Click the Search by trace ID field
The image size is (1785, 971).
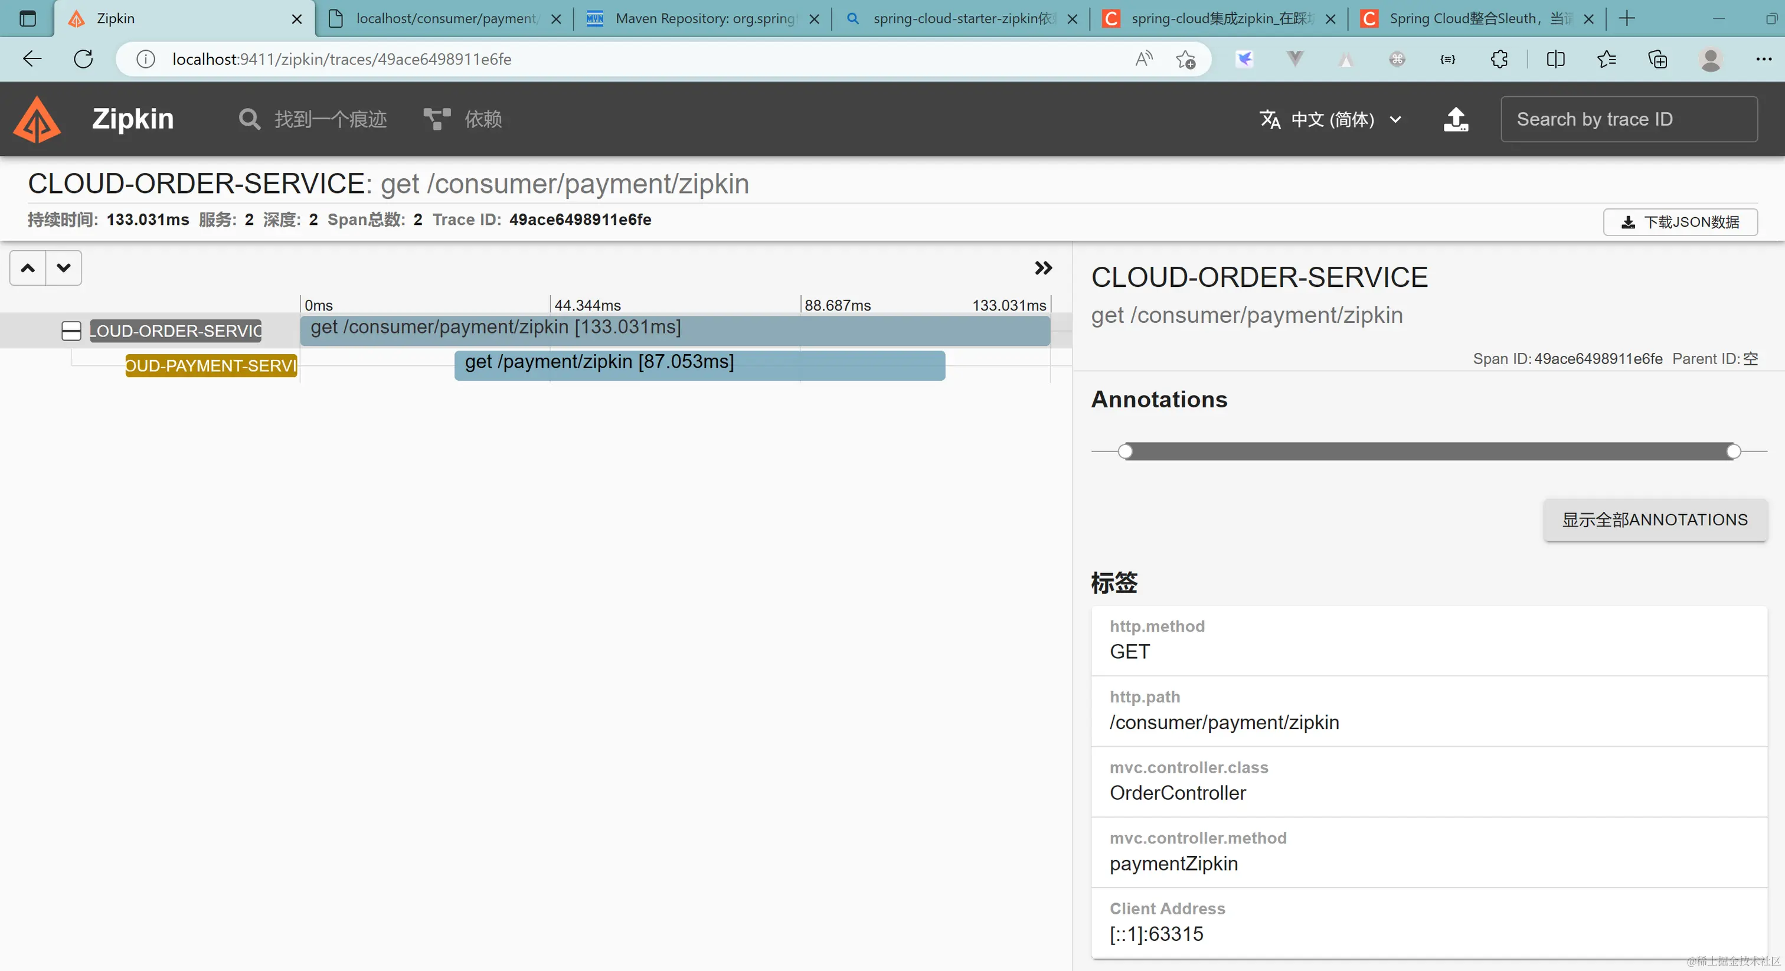click(1628, 119)
